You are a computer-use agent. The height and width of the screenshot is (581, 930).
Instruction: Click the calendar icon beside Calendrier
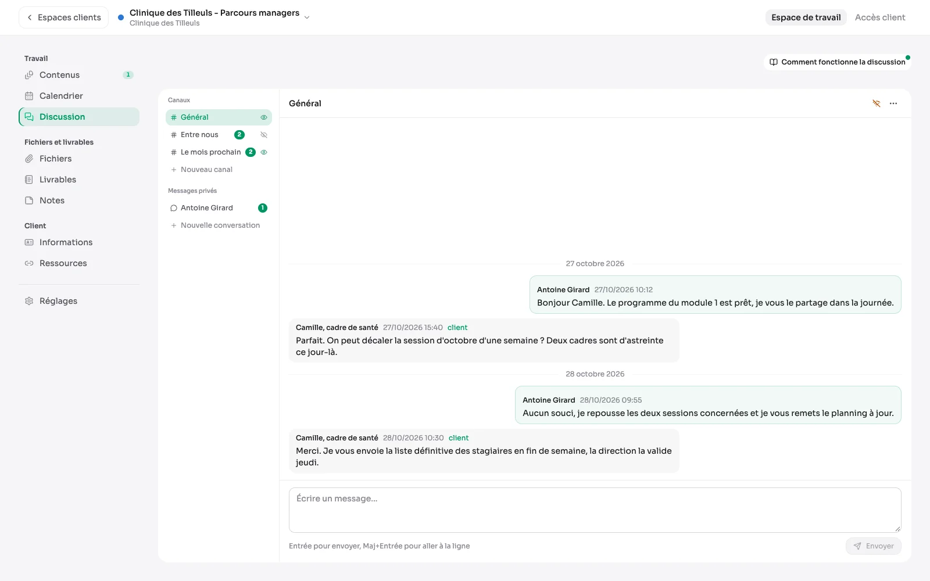click(29, 96)
